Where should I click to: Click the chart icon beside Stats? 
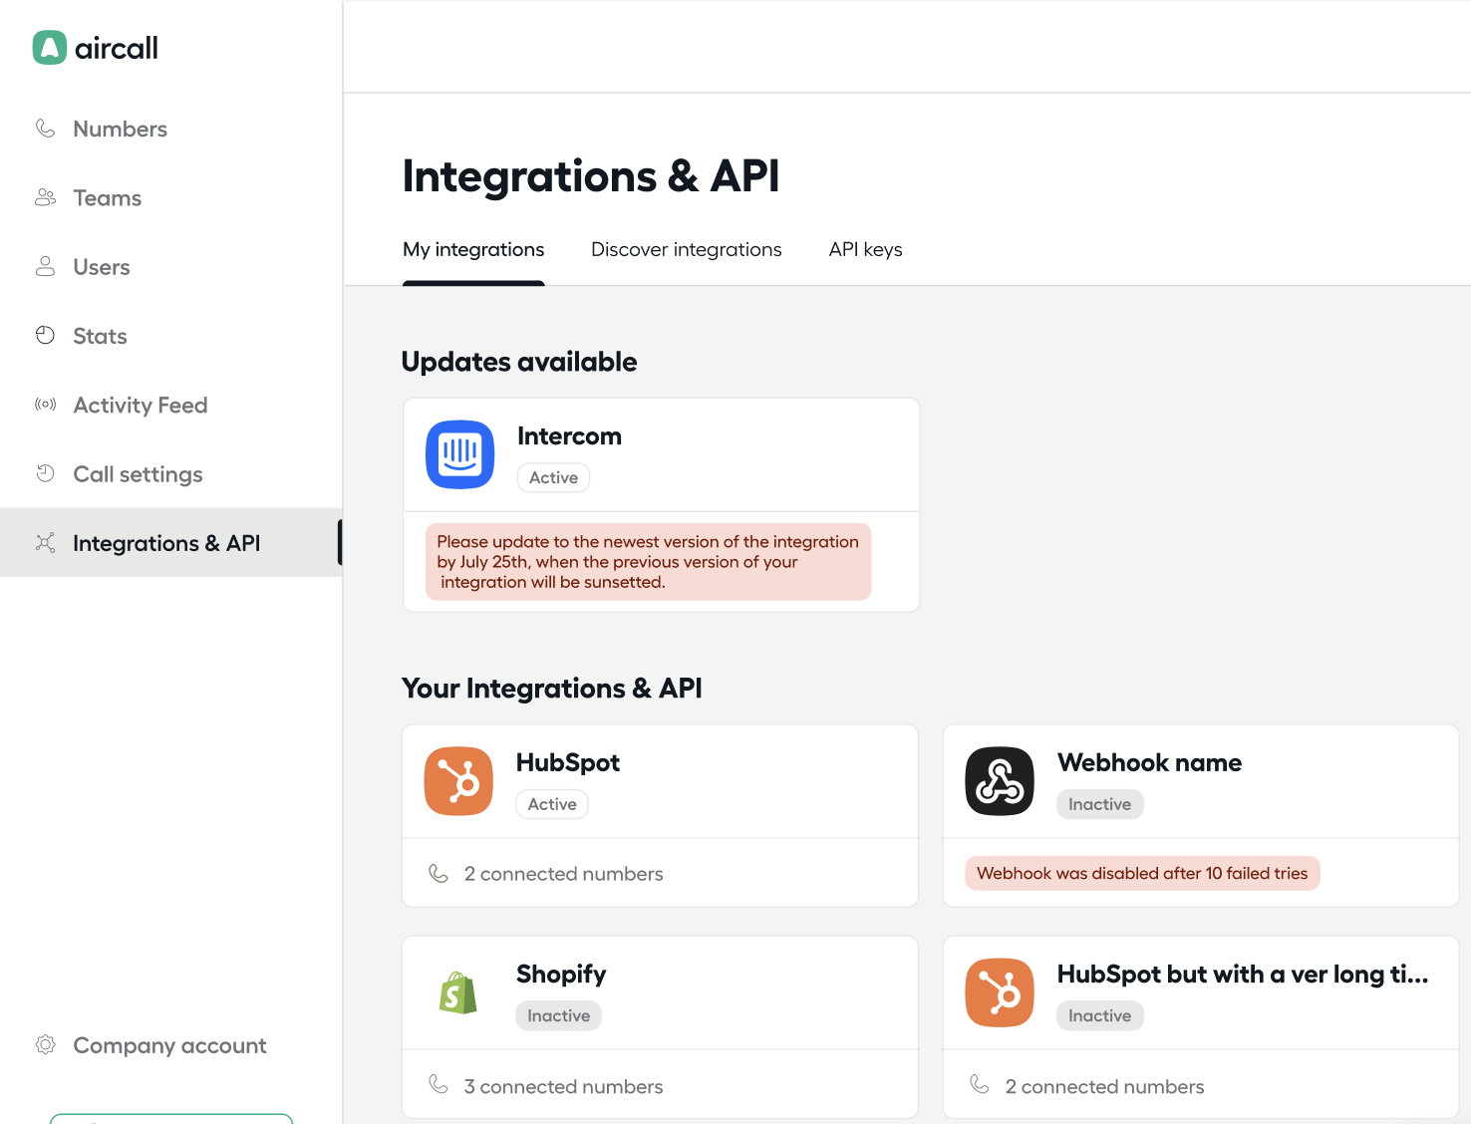[45, 336]
